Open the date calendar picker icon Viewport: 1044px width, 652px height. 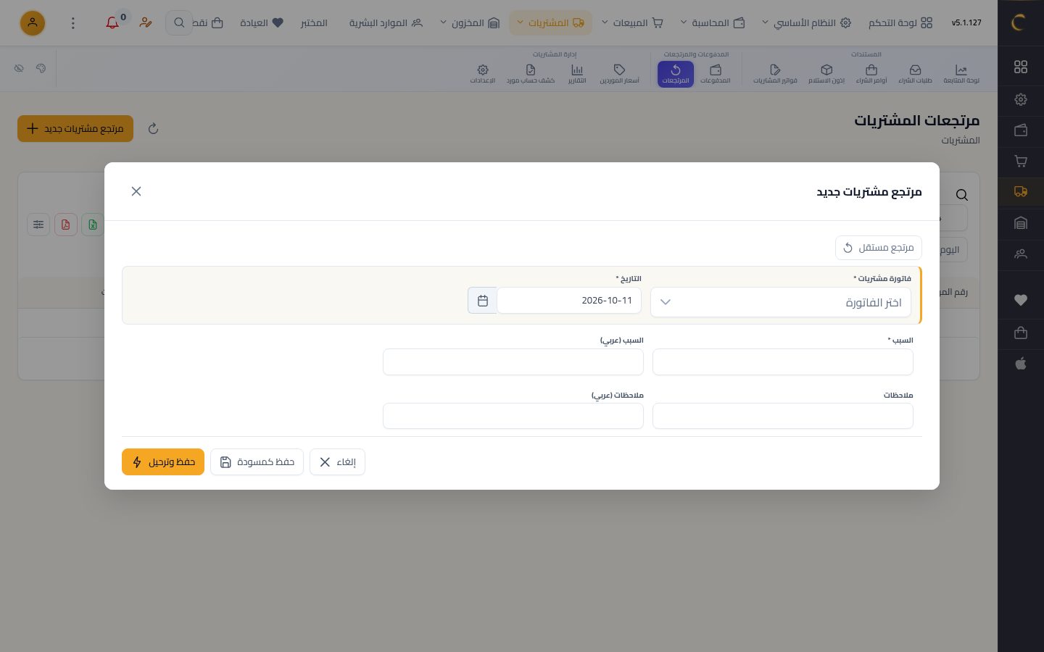[483, 301]
